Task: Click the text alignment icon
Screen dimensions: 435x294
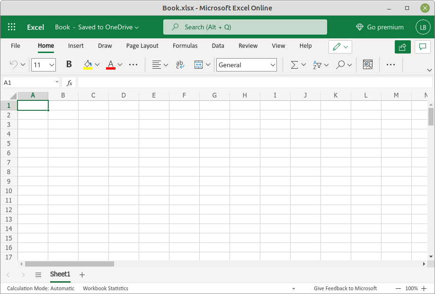Action: point(157,65)
